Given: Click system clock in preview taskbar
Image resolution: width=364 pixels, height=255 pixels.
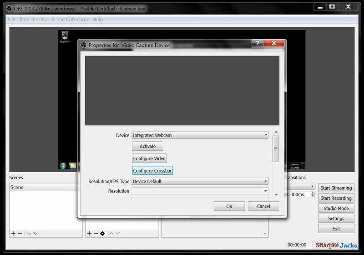Looking at the screenshot, I should [x=295, y=166].
